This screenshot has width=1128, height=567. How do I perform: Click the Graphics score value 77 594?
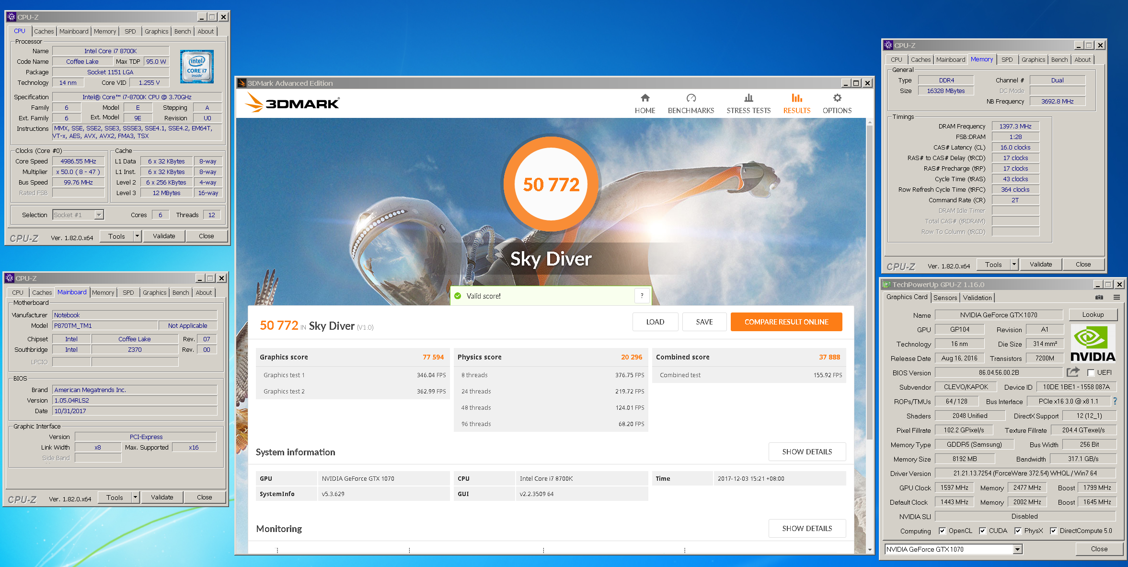tap(433, 357)
